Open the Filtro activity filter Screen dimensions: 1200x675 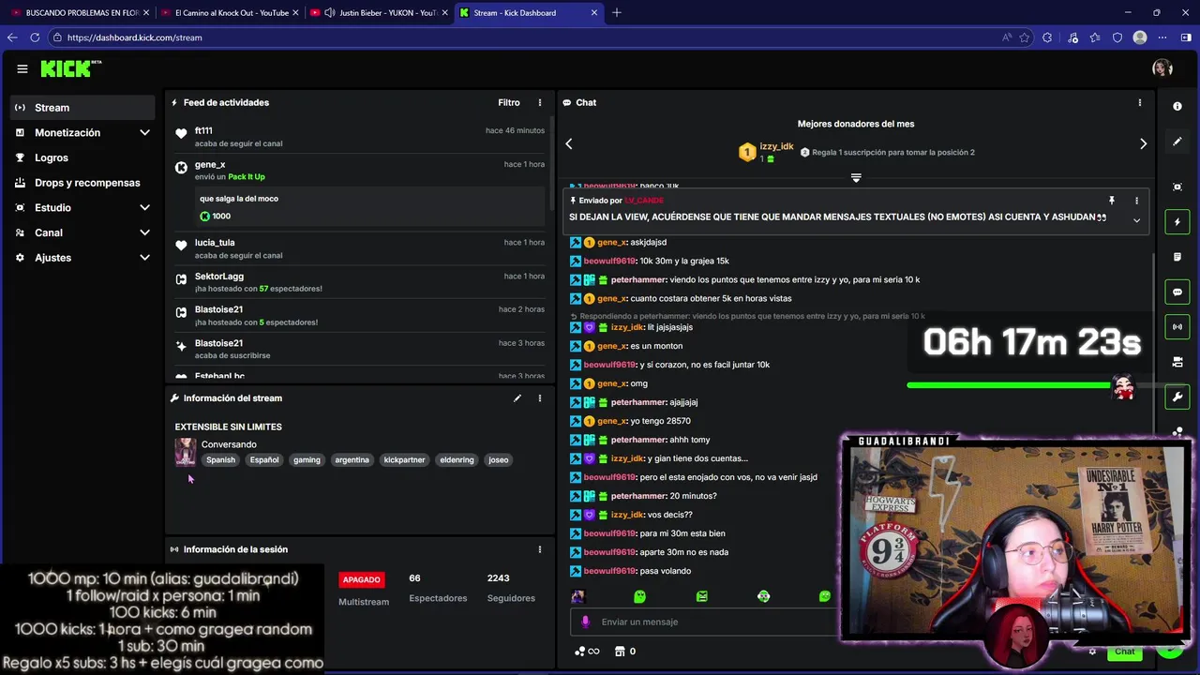509,102
